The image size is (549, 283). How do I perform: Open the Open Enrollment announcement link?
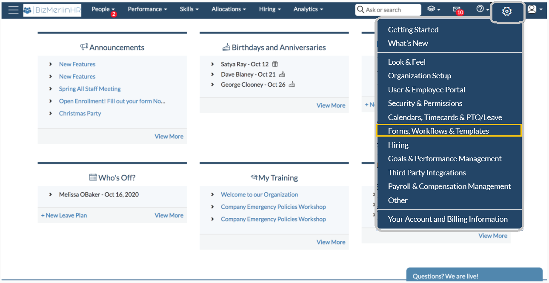[x=112, y=101]
